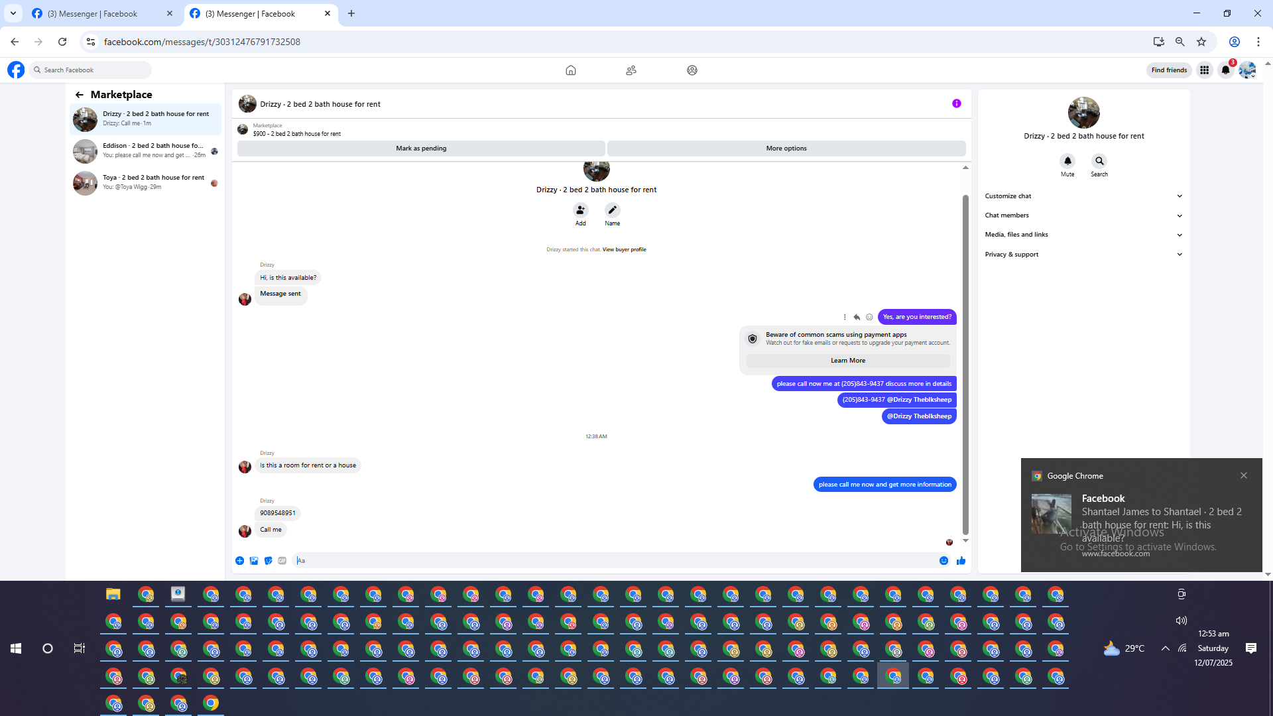Attach a photo using the composer image icon
Image resolution: width=1273 pixels, height=716 pixels.
click(254, 561)
